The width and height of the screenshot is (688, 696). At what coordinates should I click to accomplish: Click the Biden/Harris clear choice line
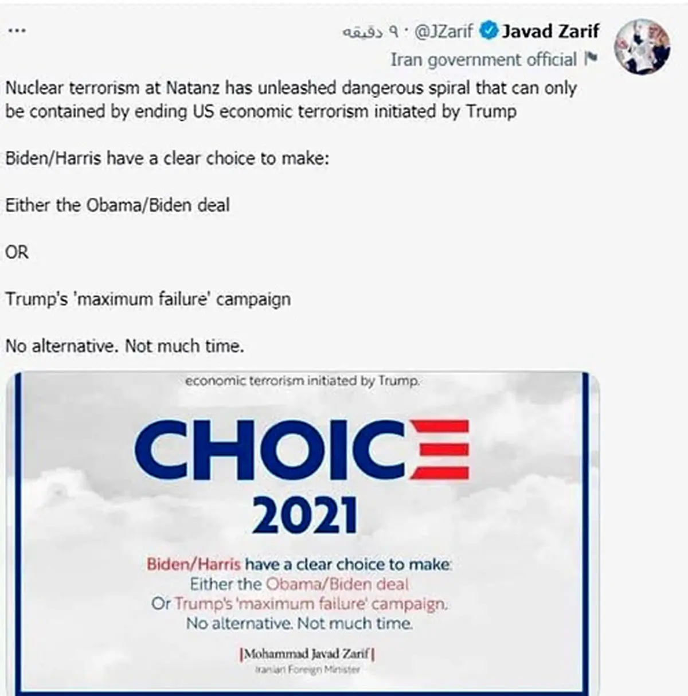167,158
